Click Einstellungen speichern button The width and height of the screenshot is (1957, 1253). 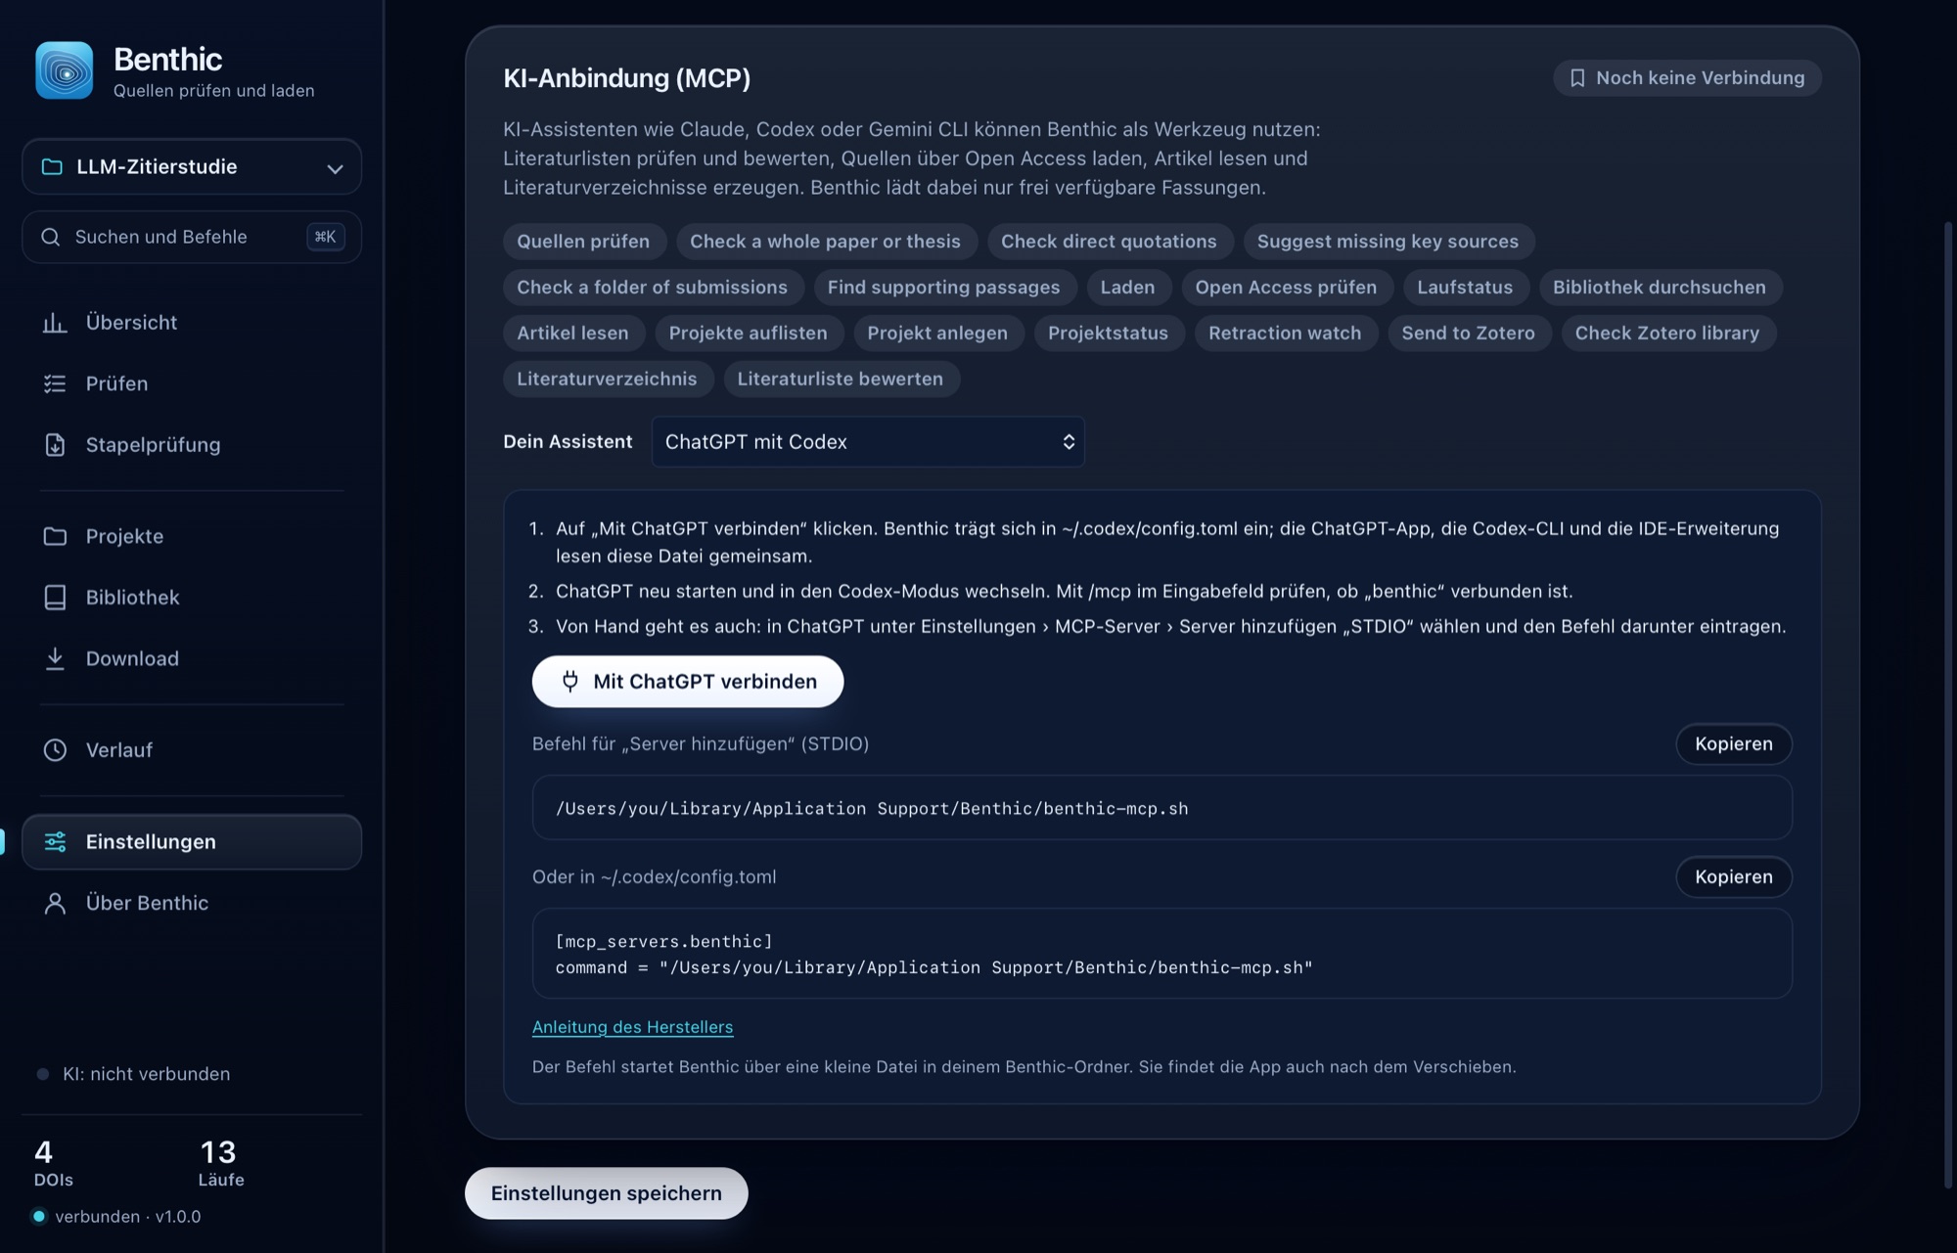coord(606,1193)
